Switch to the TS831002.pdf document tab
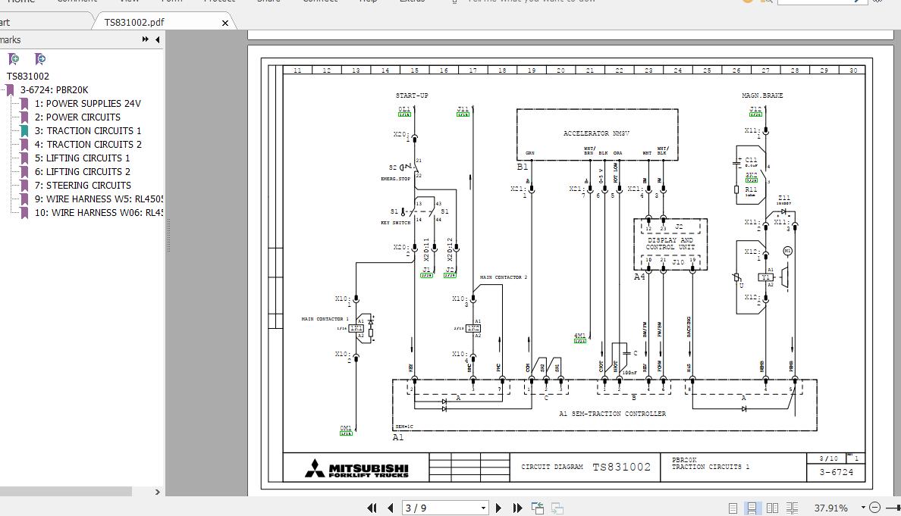Screen dimensions: 901x516 pyautogui.click(x=137, y=22)
